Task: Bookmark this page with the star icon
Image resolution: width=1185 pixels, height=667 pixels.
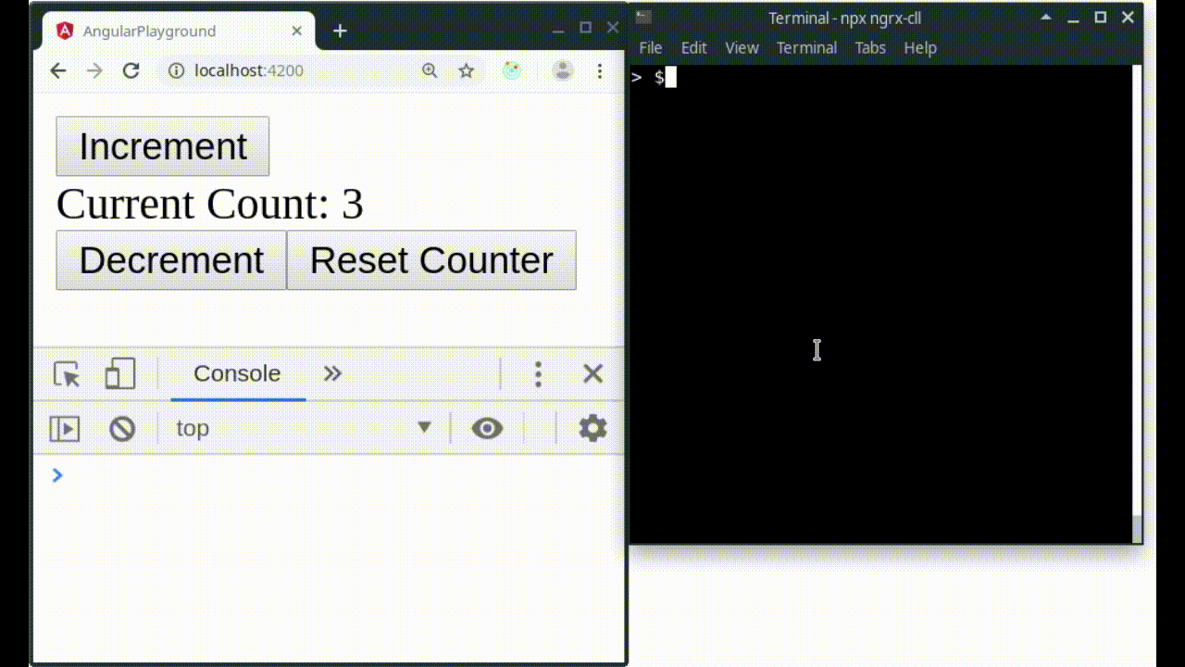Action: (x=467, y=70)
